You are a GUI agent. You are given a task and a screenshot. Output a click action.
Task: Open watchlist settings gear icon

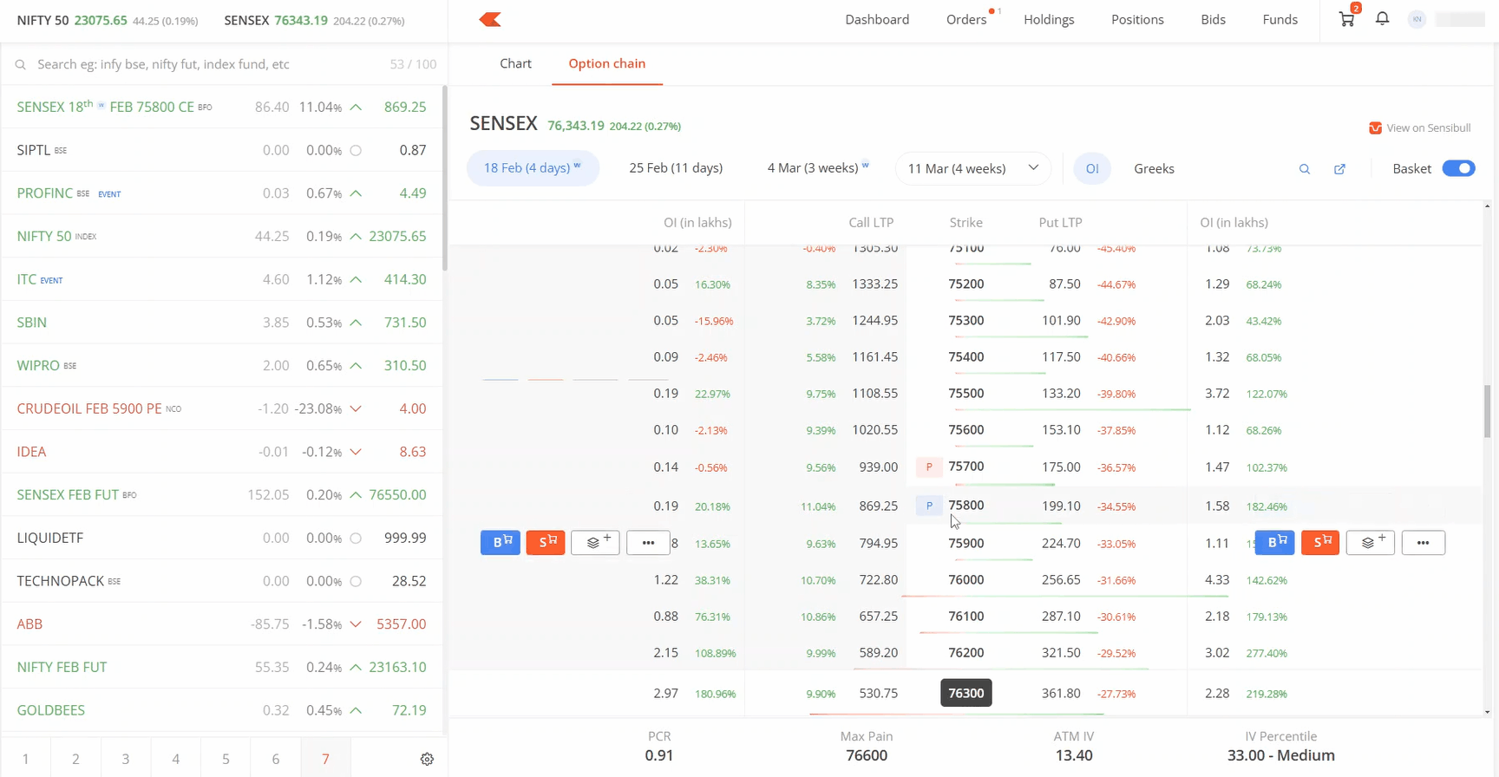pyautogui.click(x=427, y=759)
